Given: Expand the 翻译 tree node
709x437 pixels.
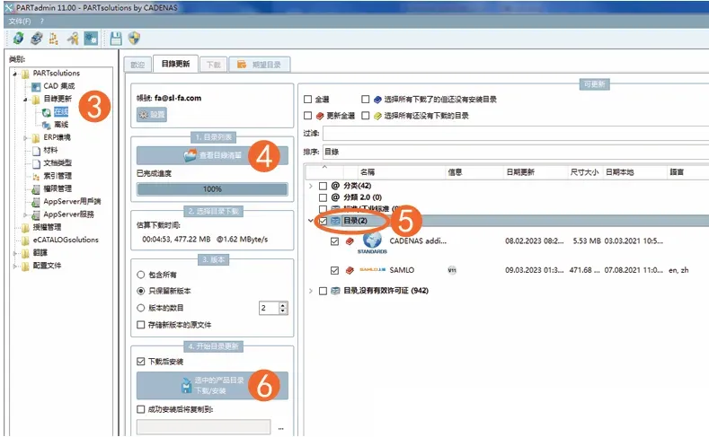Looking at the screenshot, I should coord(14,253).
